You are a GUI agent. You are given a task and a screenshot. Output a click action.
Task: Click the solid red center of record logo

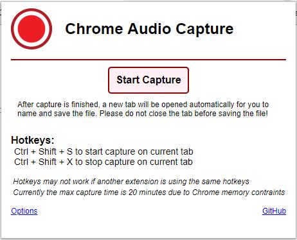pyautogui.click(x=32, y=29)
